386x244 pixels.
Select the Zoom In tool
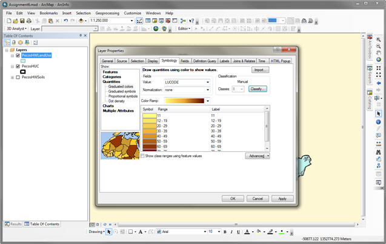point(378,39)
